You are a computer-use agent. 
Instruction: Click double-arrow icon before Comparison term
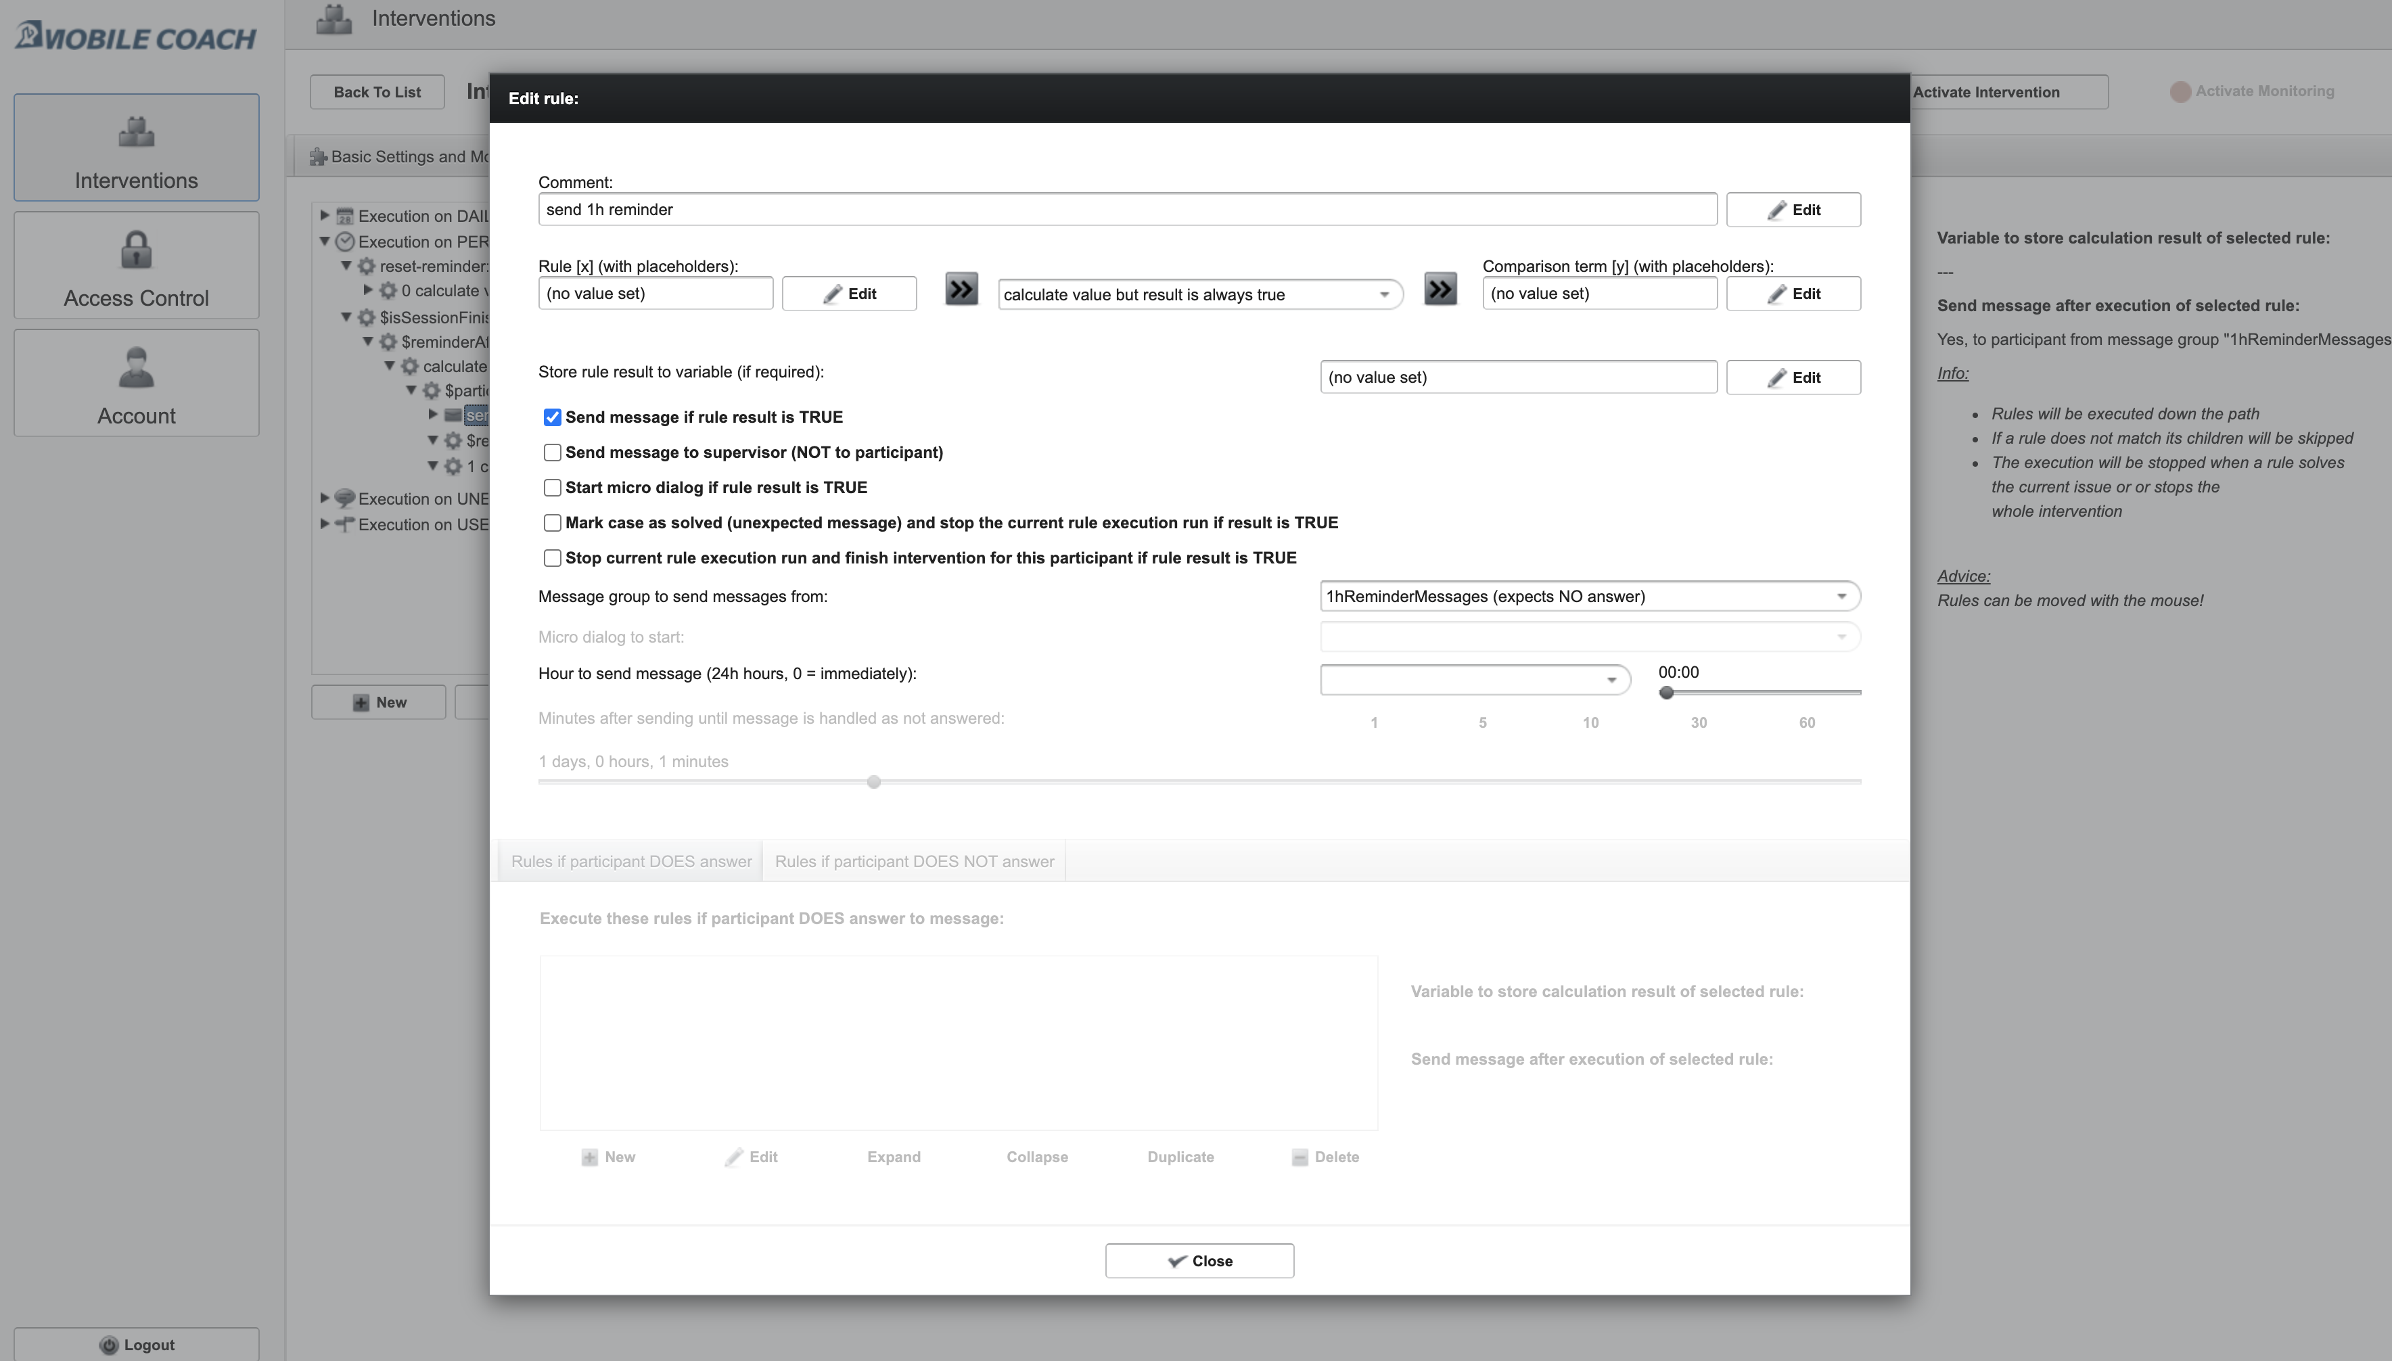pyautogui.click(x=1440, y=290)
